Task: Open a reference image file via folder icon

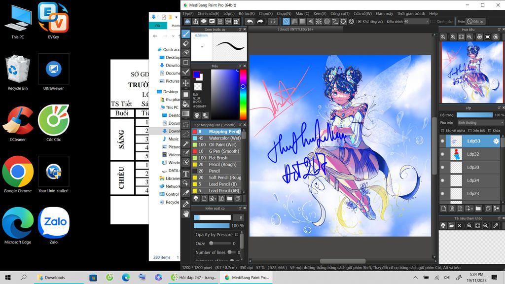Action: point(451,226)
